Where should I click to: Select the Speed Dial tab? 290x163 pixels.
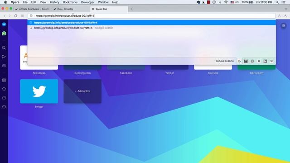click(x=109, y=9)
